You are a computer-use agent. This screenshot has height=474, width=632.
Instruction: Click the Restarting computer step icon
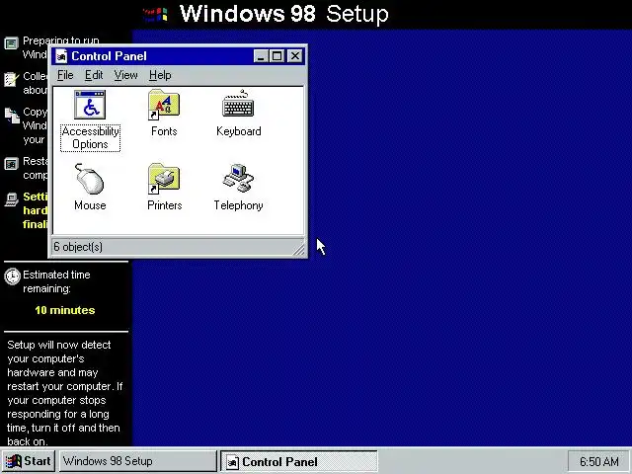tap(11, 164)
